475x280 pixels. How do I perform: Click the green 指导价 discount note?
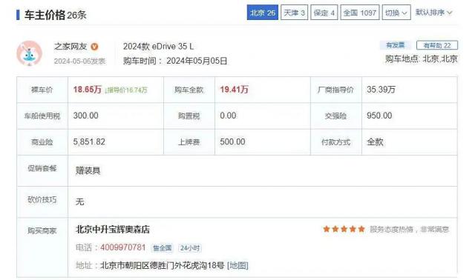[125, 90]
